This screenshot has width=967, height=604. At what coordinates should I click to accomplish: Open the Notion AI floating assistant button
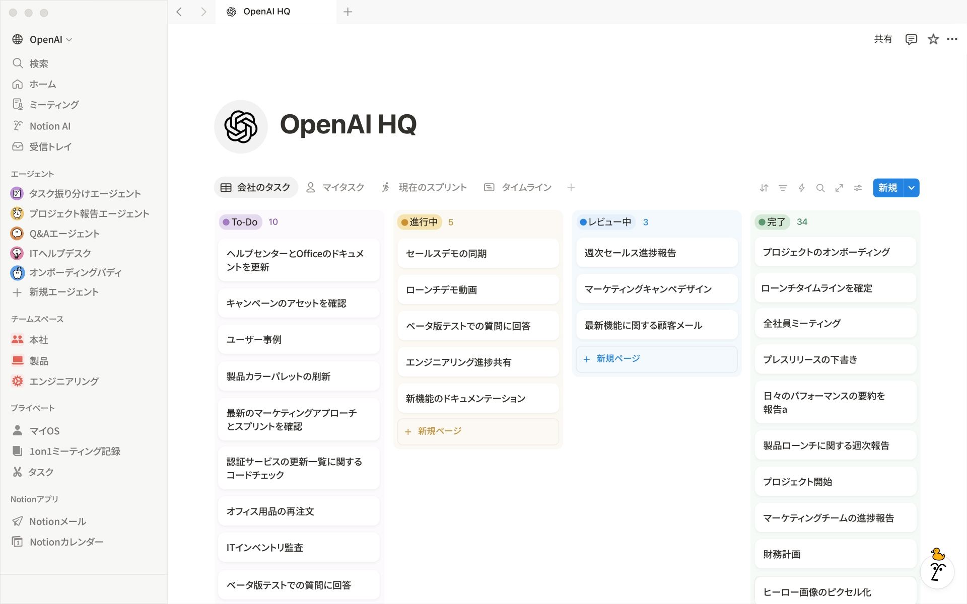937,571
